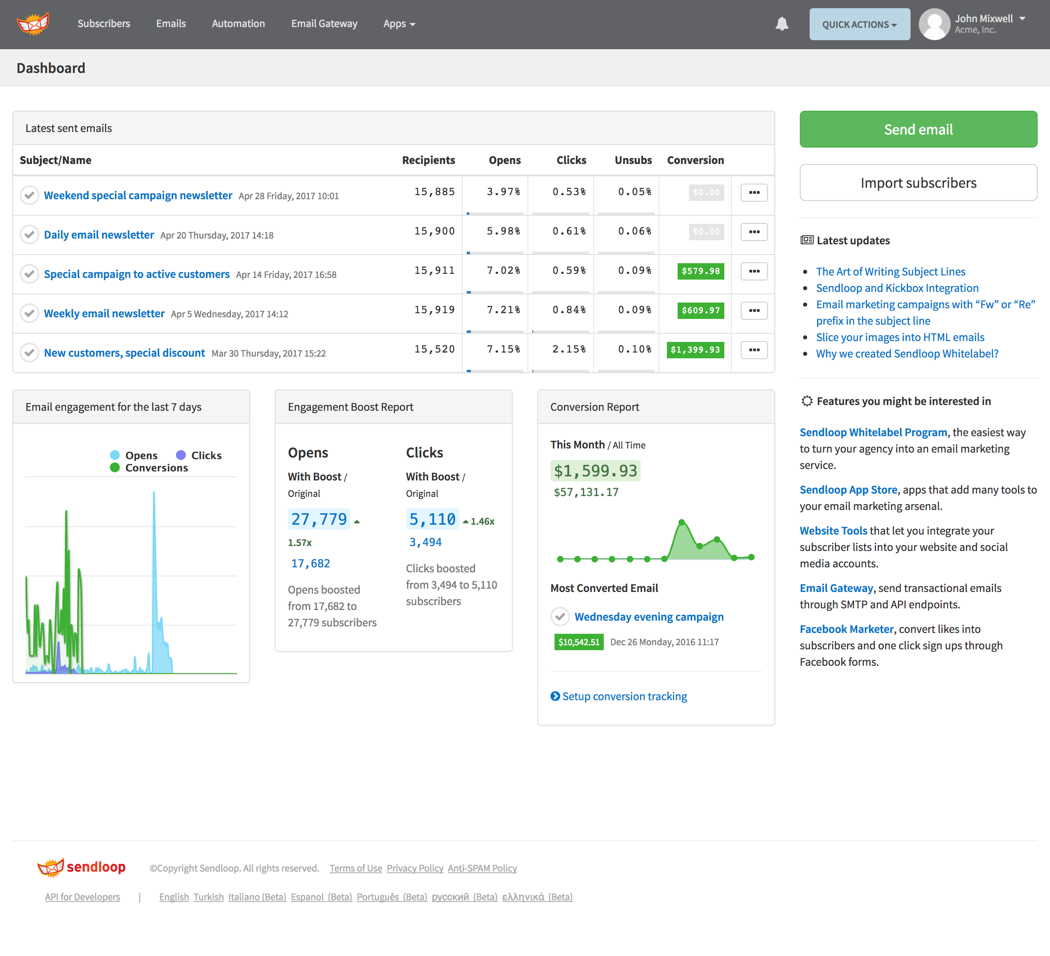Expand the John Mixwell account menu arrow
Screen dimensions: 1050x956
[x=1023, y=19]
